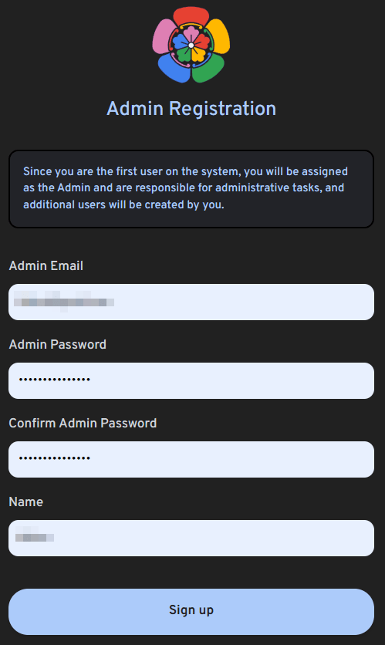
Task: Click the yellow outer petal of the logo
Action: (218, 36)
